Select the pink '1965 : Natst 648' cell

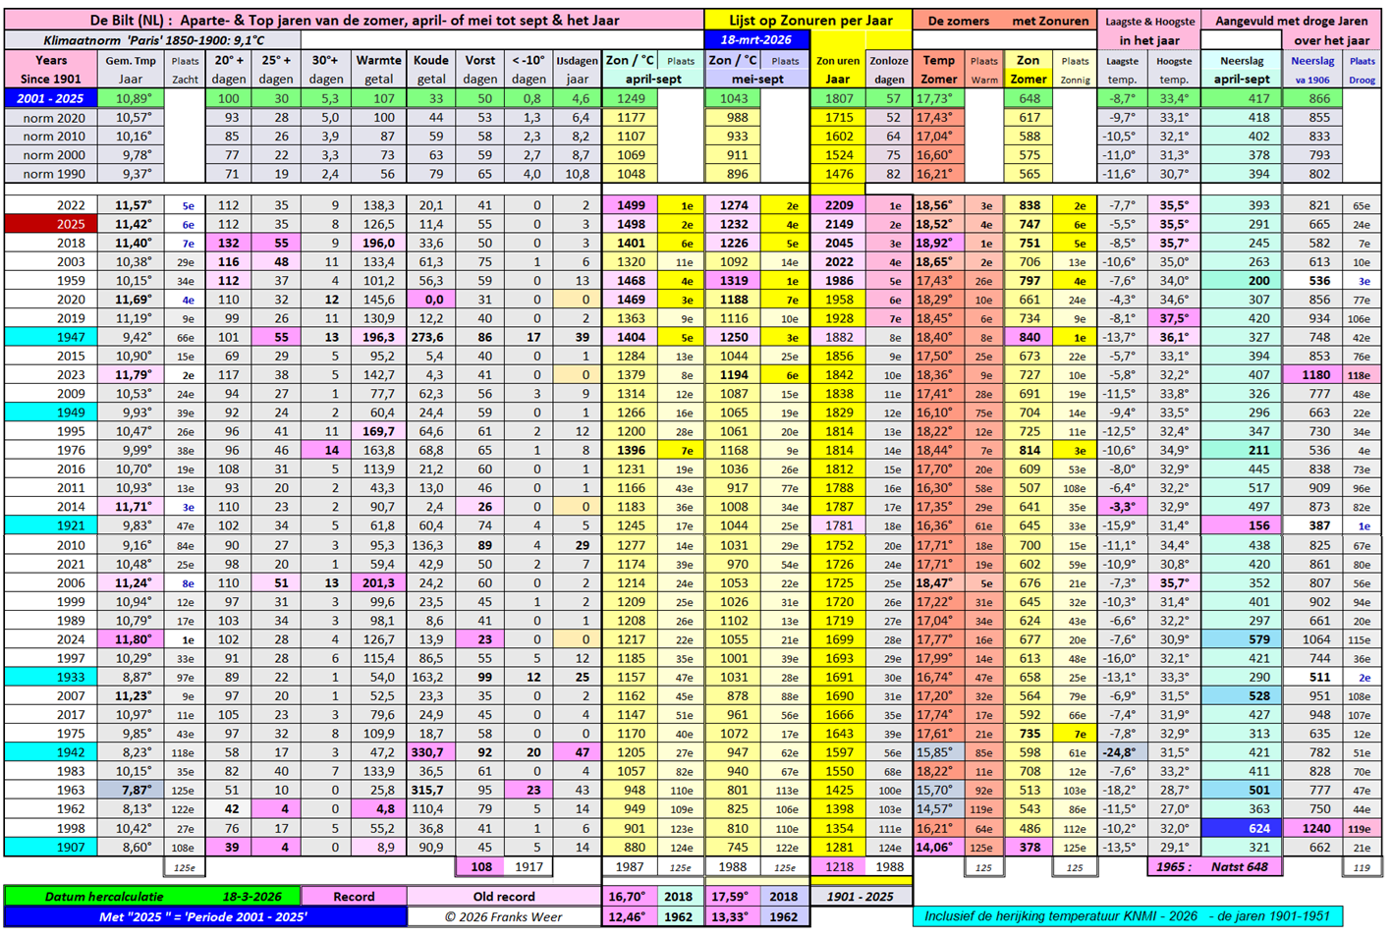pos(1214,867)
